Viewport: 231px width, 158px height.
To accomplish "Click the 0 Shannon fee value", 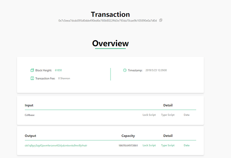I will [64, 78].
